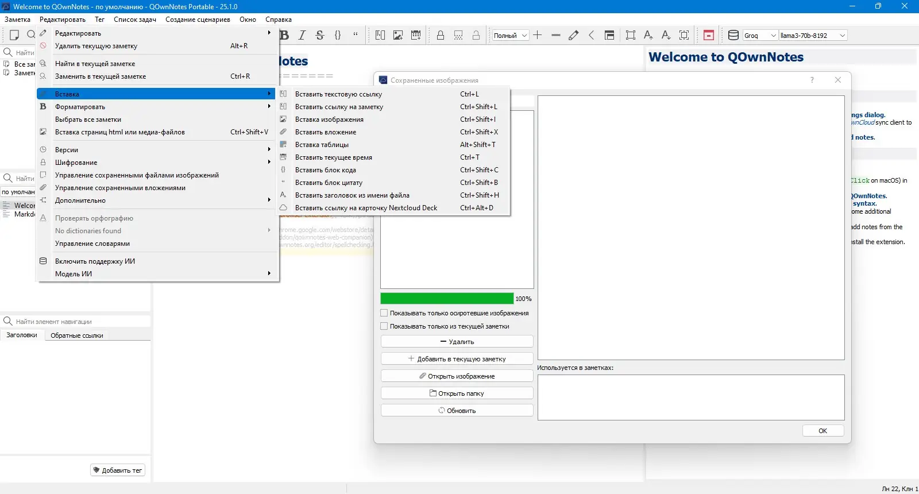Viewport: 919px width, 494px height.
Task: Click help question mark in images dialog
Action: point(812,80)
